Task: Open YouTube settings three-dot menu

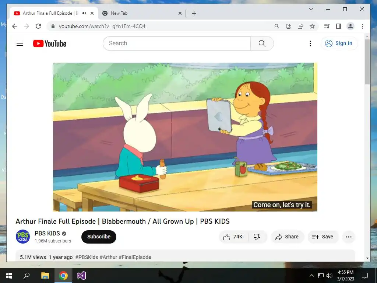Action: [310, 43]
